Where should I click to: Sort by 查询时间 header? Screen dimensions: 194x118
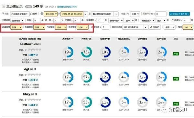pos(32,39)
